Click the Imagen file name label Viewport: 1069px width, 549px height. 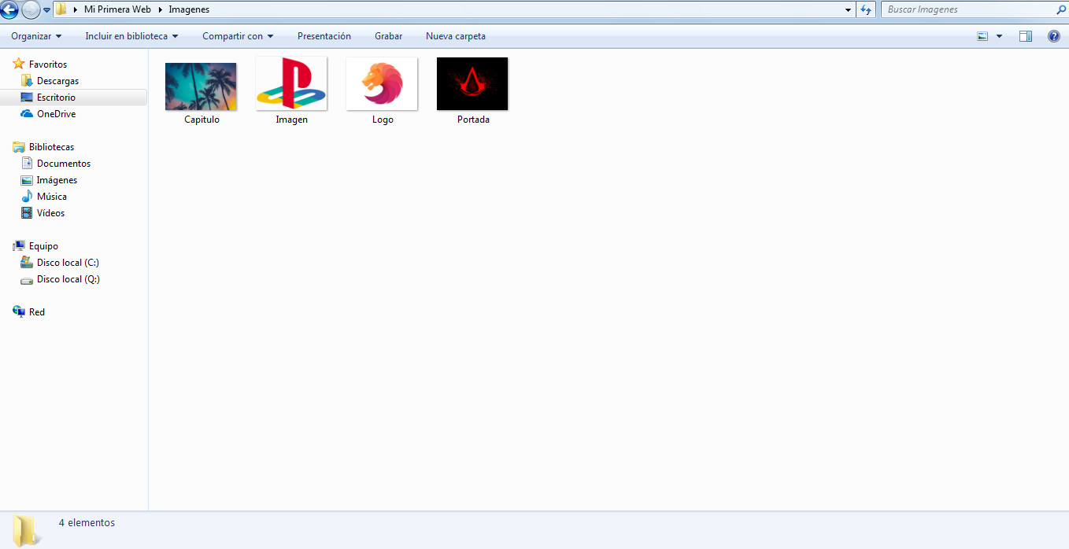291,120
